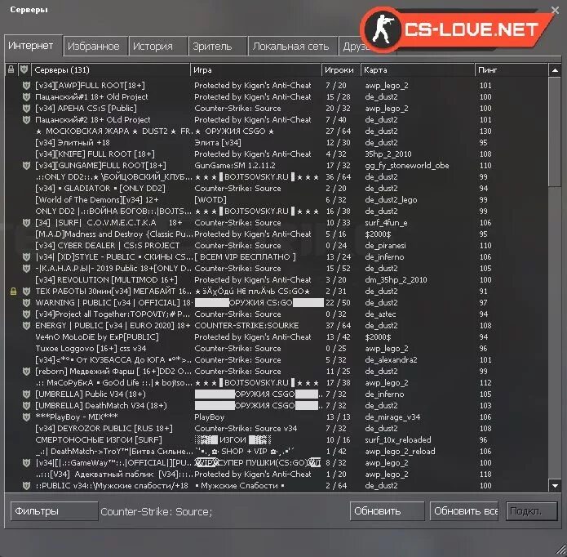
Task: Select server ★ МОСКОВСКАЯ ЖАРА ★ DUST2
Action: coord(277,131)
